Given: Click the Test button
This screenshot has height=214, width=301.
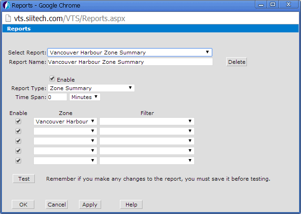Looking at the screenshot, I should click(24, 179).
